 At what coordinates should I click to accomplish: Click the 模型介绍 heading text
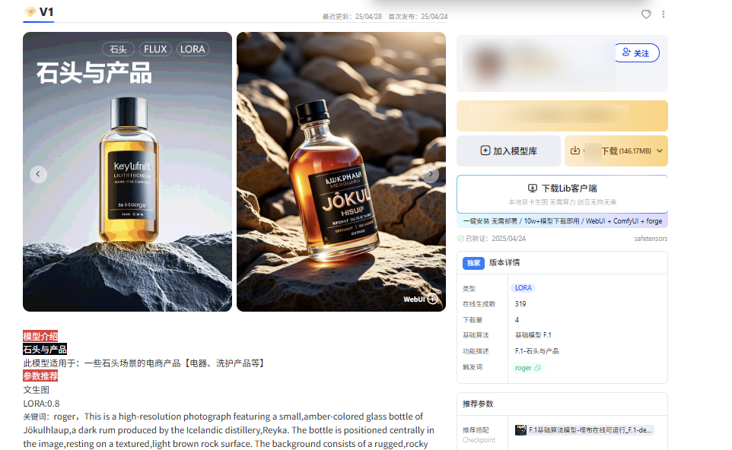[x=40, y=336]
